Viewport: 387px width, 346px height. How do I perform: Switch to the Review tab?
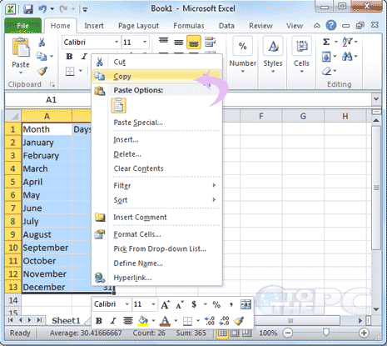point(260,26)
